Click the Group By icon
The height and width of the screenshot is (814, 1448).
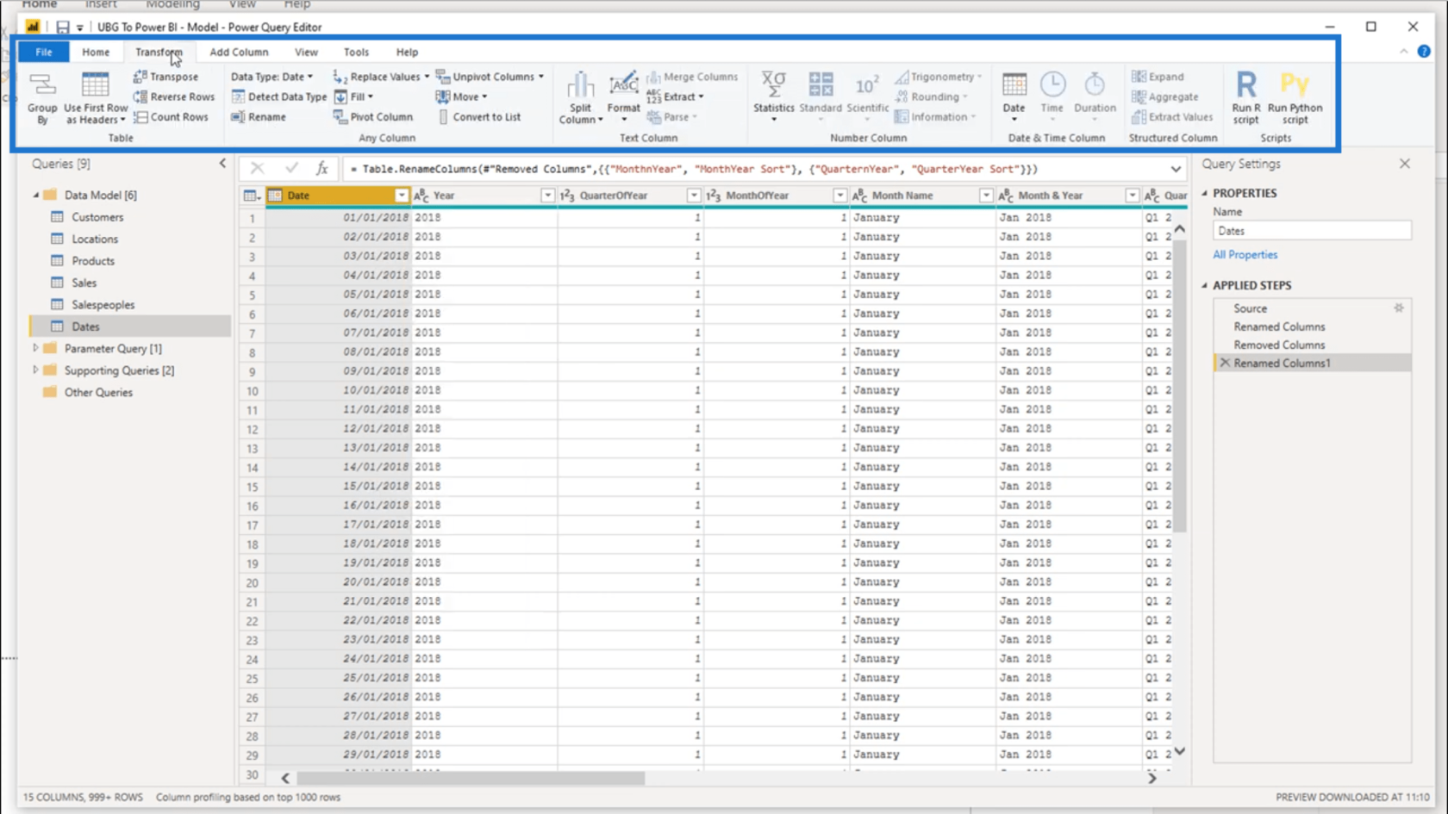(41, 97)
